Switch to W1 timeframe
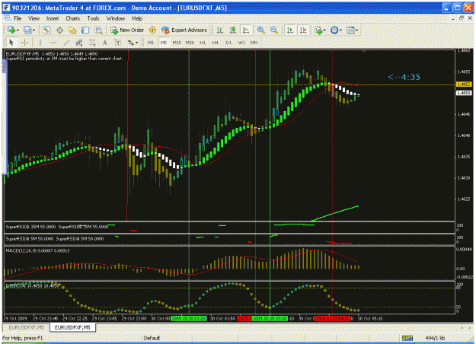This screenshot has width=476, height=344. 241,43
